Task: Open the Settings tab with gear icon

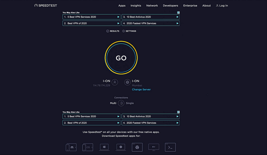Action: [129, 31]
